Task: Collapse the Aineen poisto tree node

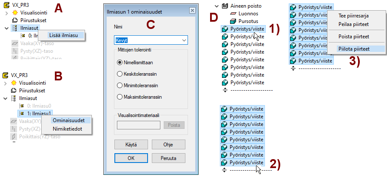Action: tap(217, 6)
